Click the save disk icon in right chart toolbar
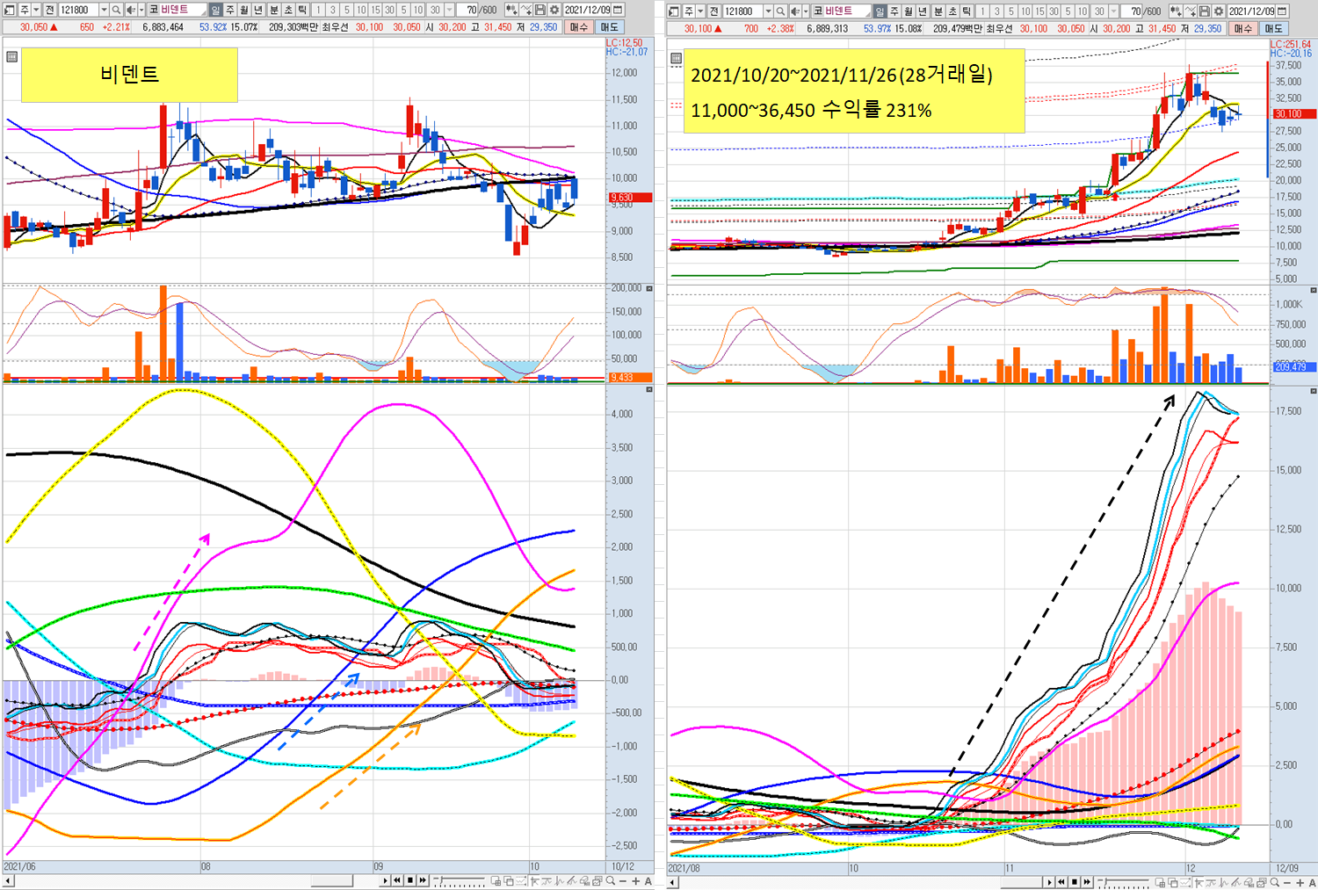This screenshot has height=890, width=1318. click(1205, 10)
